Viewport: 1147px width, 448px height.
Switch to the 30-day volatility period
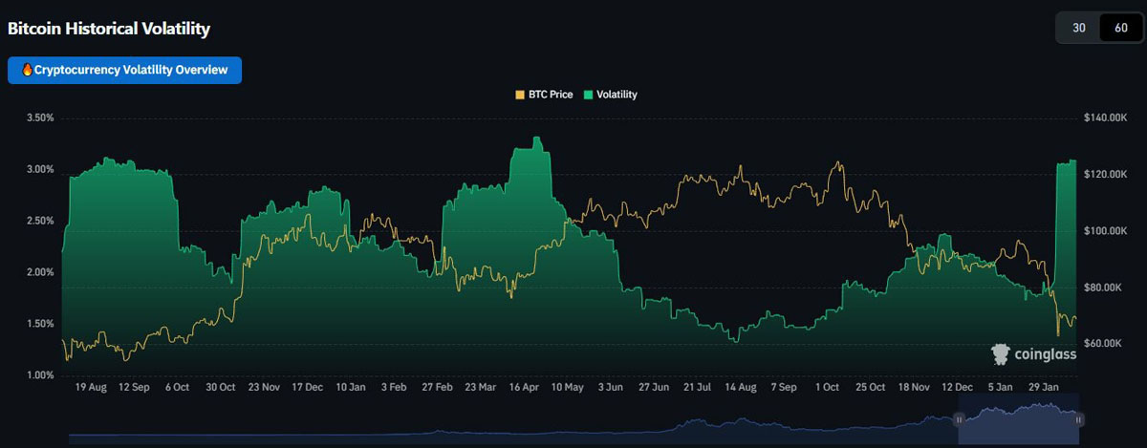pos(1078,28)
